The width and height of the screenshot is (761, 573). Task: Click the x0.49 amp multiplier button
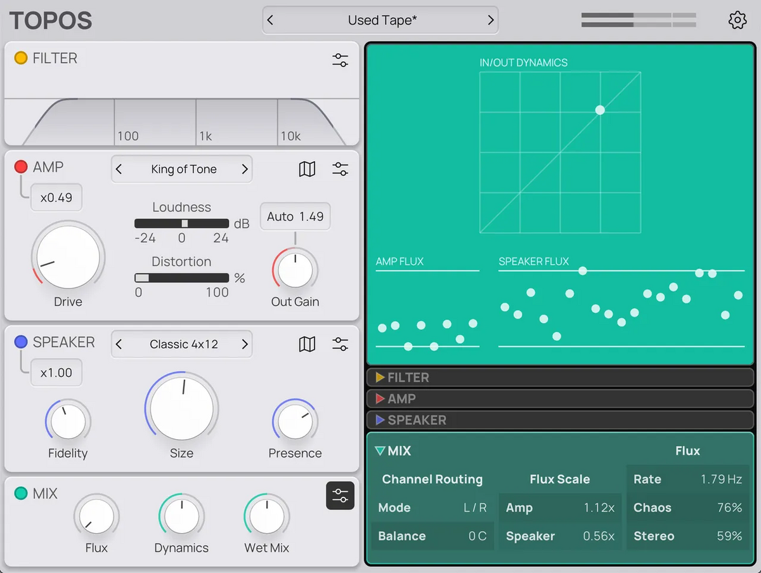[x=56, y=198]
